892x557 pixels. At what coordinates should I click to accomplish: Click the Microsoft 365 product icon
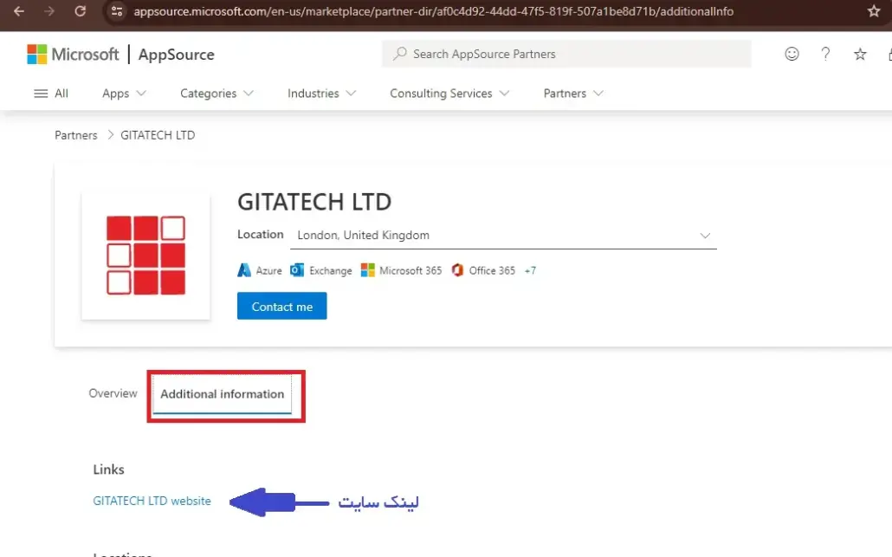pyautogui.click(x=367, y=270)
